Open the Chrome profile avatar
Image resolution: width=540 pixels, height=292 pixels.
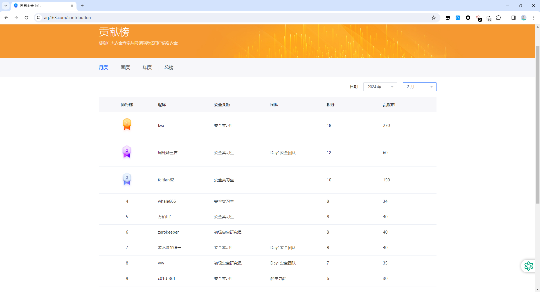[523, 18]
